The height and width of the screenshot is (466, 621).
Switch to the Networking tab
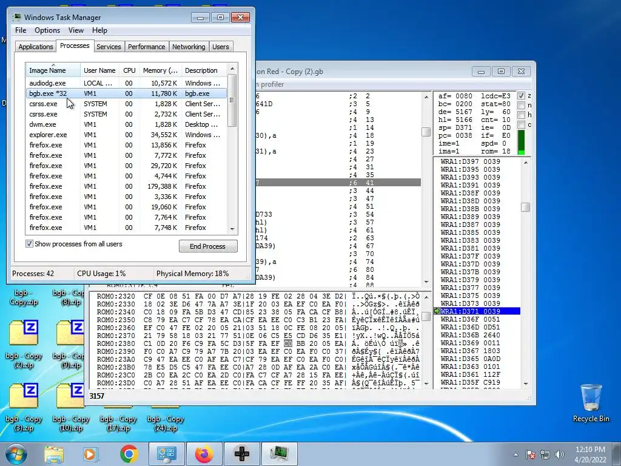pos(189,47)
